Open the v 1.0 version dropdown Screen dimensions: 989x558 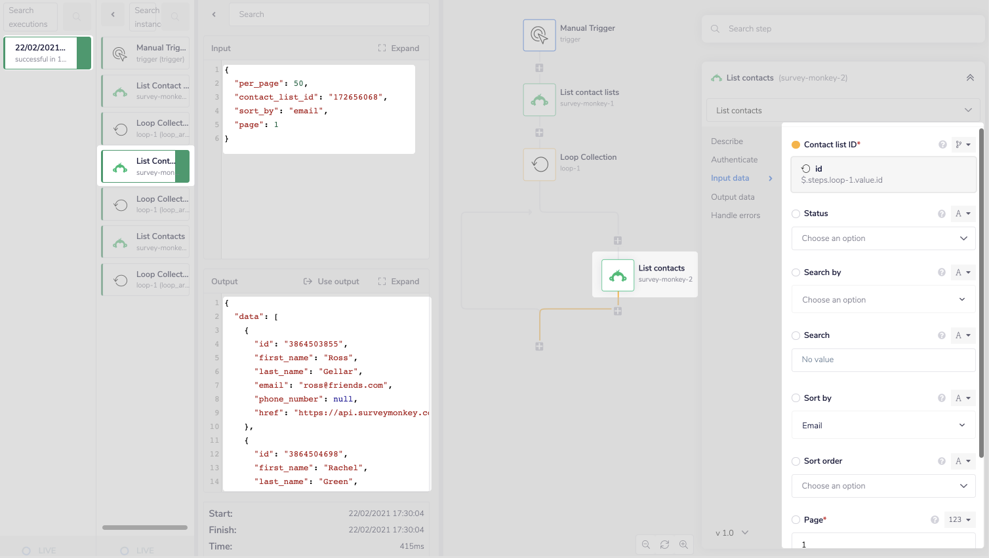[x=730, y=532]
